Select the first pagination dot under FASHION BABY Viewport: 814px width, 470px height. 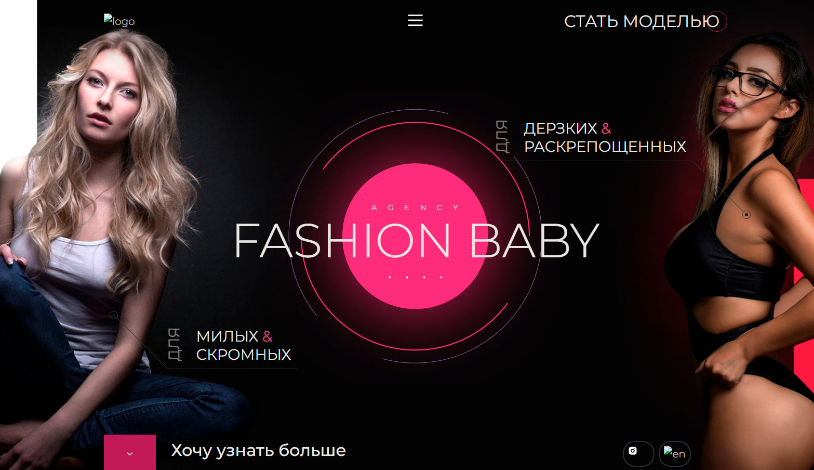[x=390, y=277]
